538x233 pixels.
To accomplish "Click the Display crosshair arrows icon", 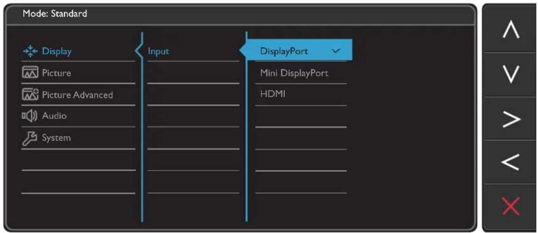I will pos(30,52).
